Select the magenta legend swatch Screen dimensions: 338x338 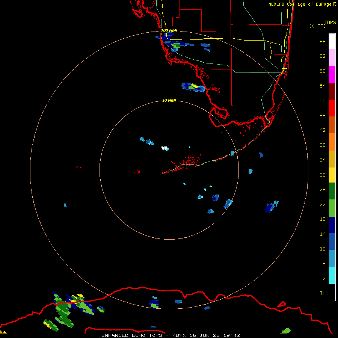click(332, 75)
